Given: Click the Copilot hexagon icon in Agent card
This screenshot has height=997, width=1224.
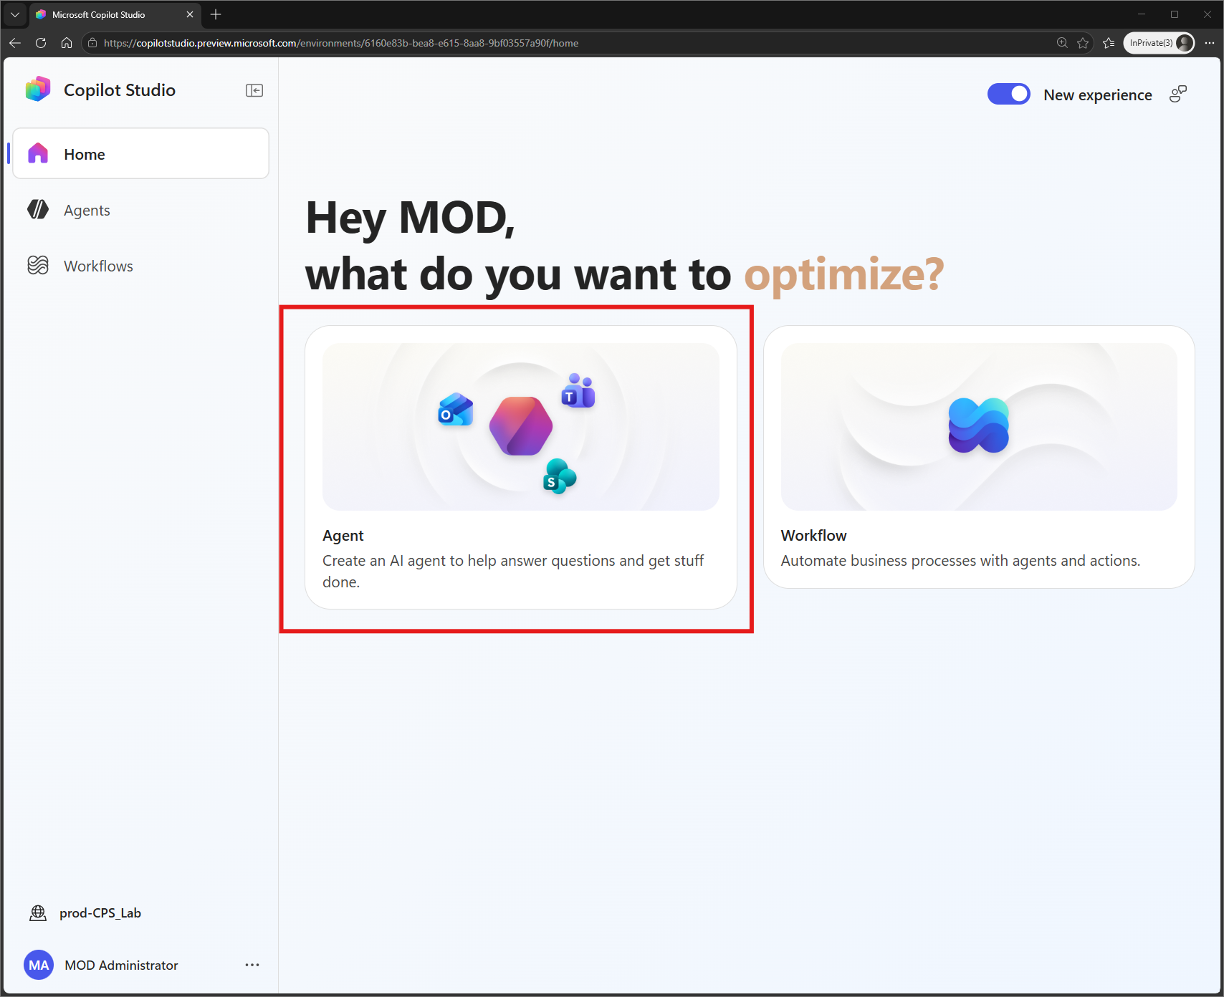Looking at the screenshot, I should [x=521, y=426].
